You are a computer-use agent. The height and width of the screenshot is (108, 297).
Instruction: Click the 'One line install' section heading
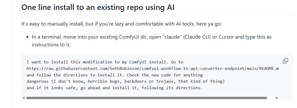coord(98,7)
